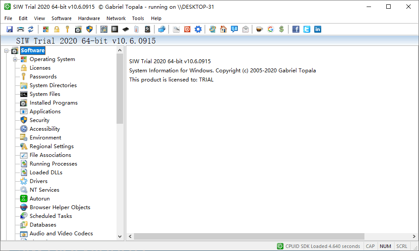Click the blue gear options toolbar icon
The width and height of the screenshot is (419, 251).
coord(198,29)
